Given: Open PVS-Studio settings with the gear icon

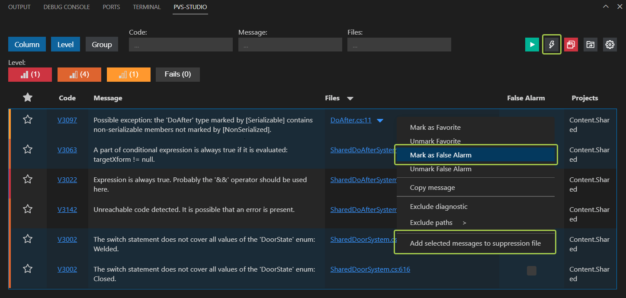Looking at the screenshot, I should coord(610,44).
